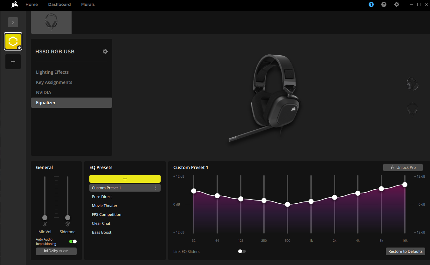This screenshot has width=430, height=265.
Task: Click Restore to Defaults button
Action: coord(406,251)
